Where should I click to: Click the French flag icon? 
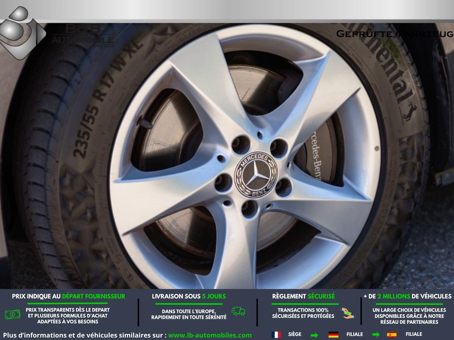[276, 335]
